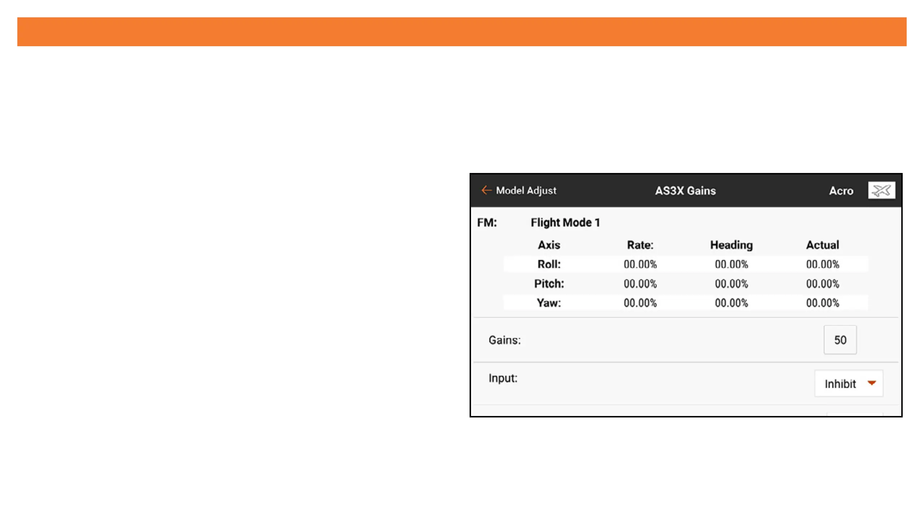This screenshot has height=520, width=924.
Task: Select the Gains value box showing 50
Action: click(840, 340)
